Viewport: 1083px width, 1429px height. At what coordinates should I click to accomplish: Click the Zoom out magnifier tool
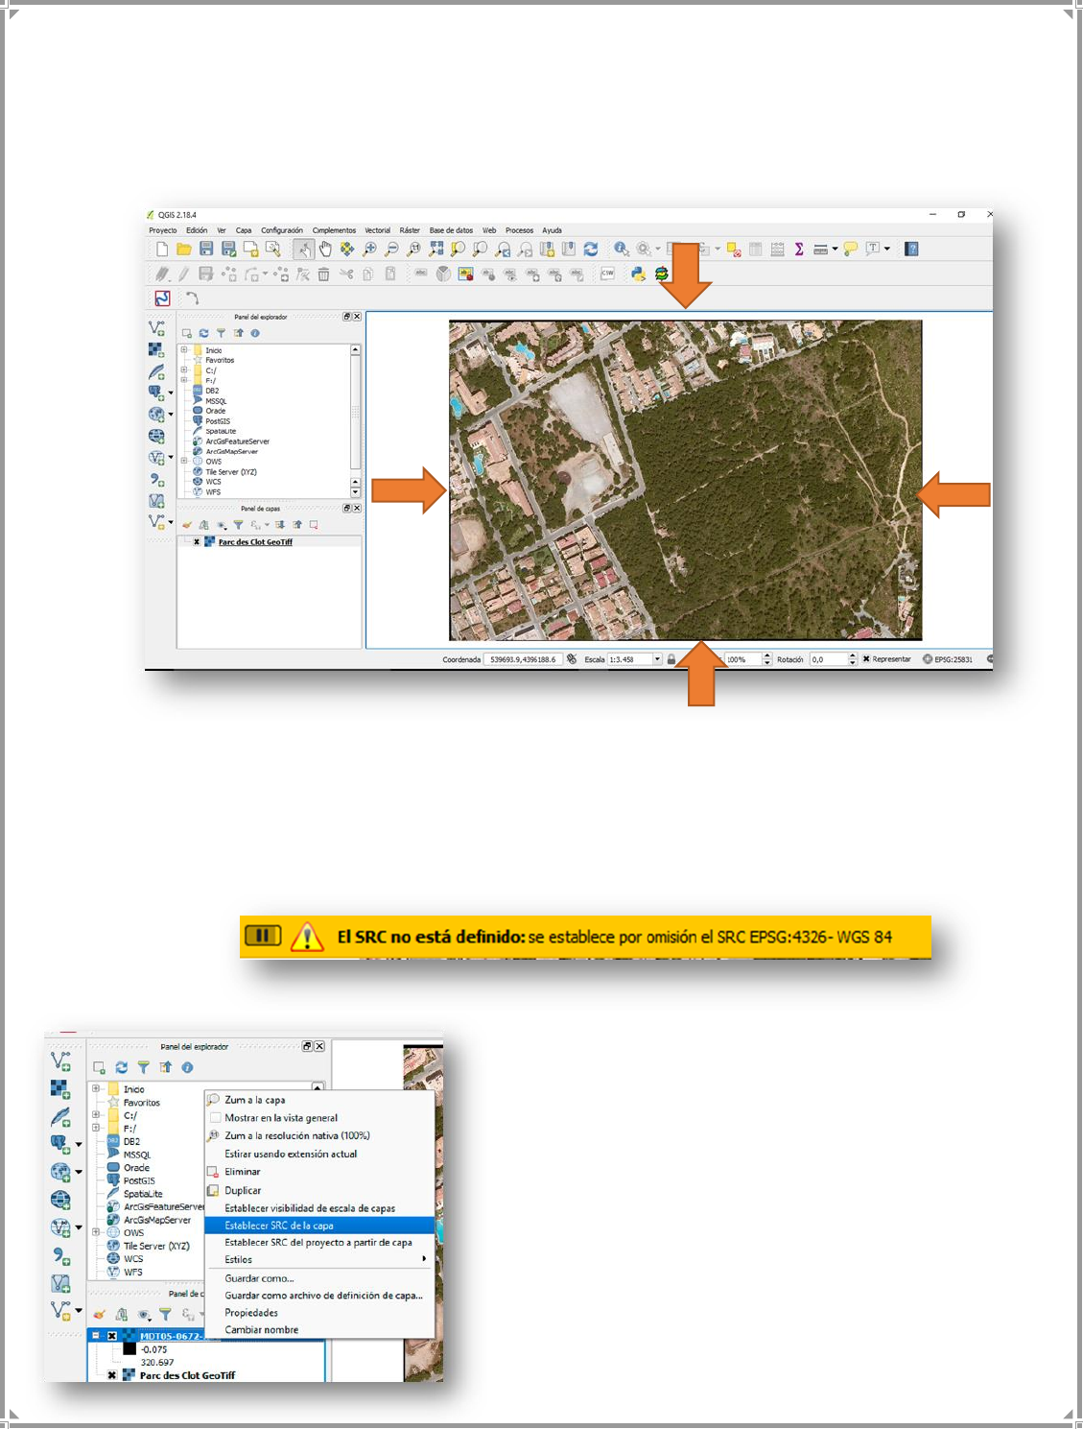pyautogui.click(x=391, y=249)
